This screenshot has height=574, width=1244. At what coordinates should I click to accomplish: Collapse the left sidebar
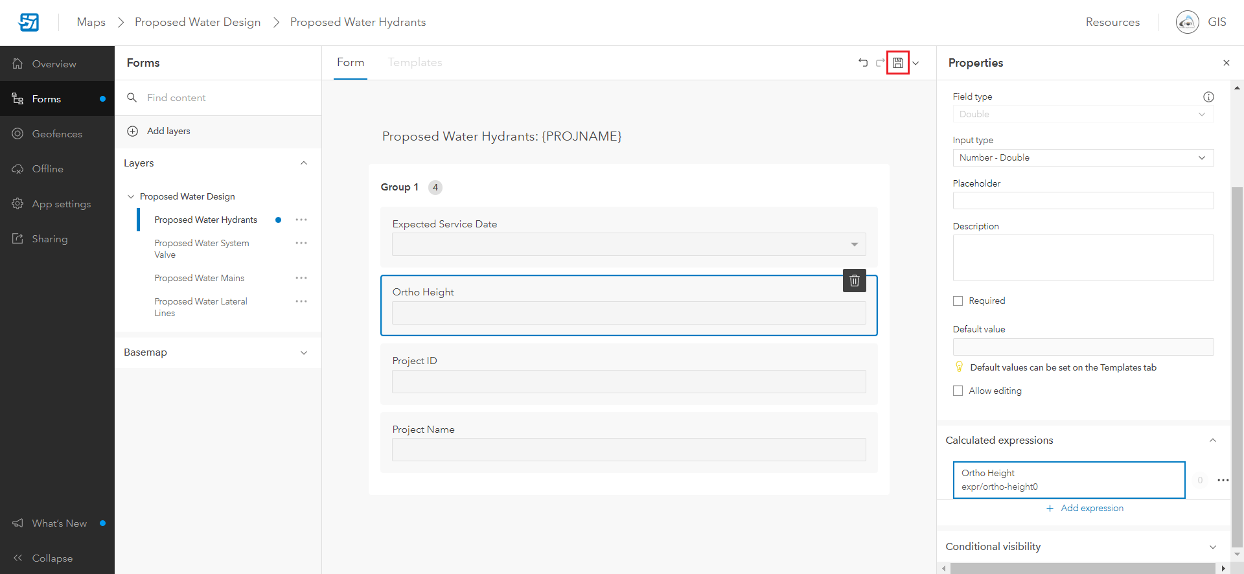(x=57, y=558)
